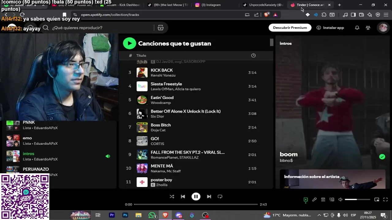Enter fullscreen view in Spotify
The image size is (392, 220).
pos(386,200)
